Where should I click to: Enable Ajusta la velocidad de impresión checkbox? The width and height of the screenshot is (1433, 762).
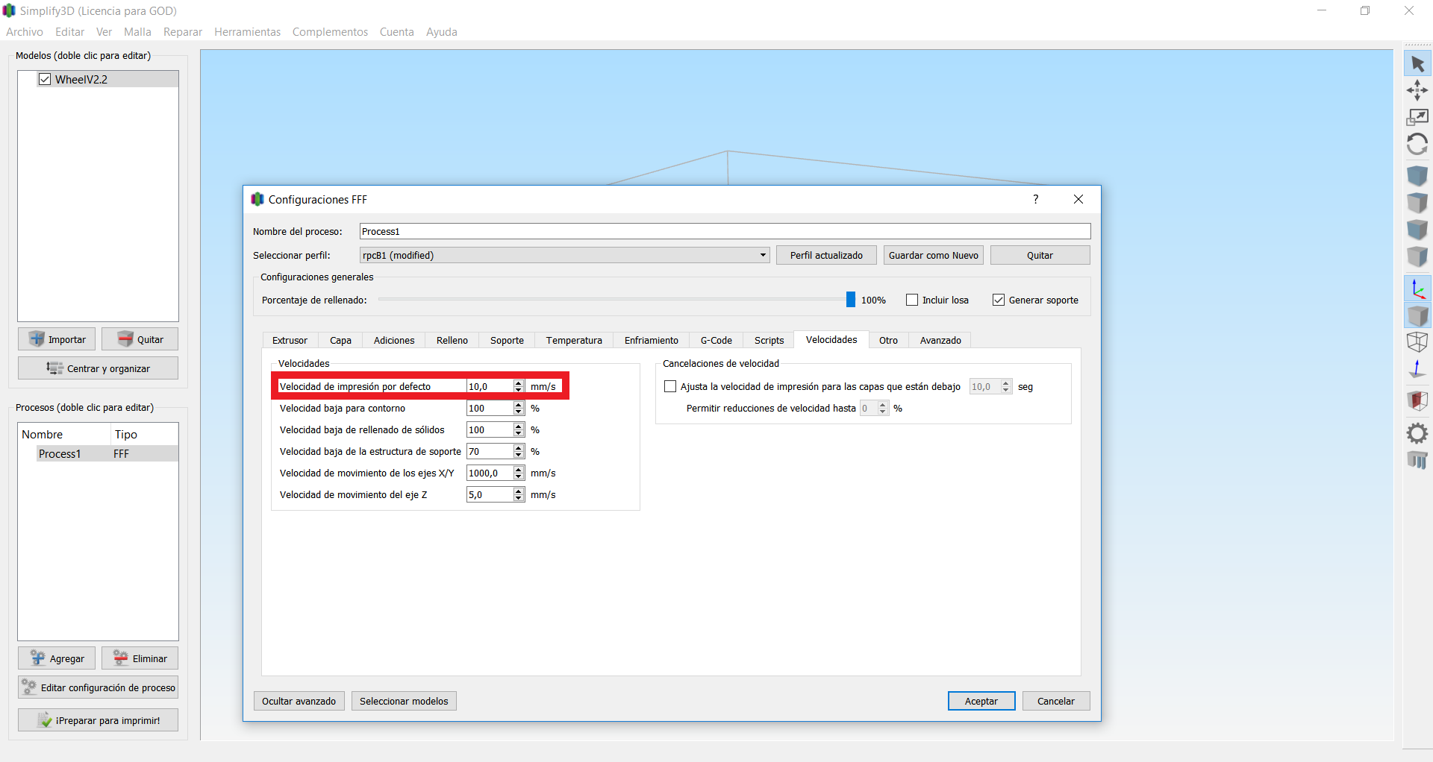[x=670, y=386]
